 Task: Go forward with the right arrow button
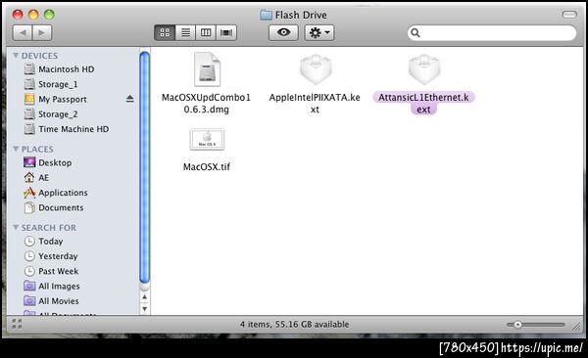42,33
